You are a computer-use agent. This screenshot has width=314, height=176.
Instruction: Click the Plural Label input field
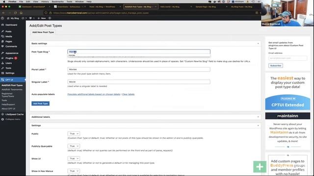click(139, 69)
